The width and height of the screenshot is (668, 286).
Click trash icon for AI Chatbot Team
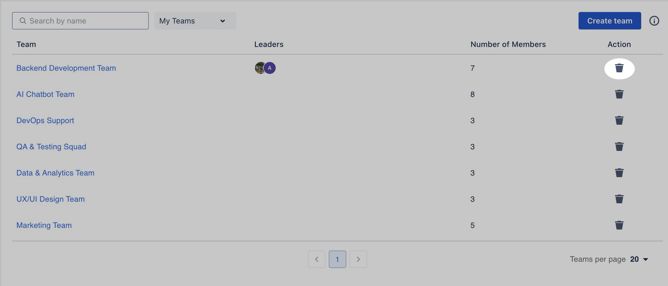pyautogui.click(x=619, y=94)
